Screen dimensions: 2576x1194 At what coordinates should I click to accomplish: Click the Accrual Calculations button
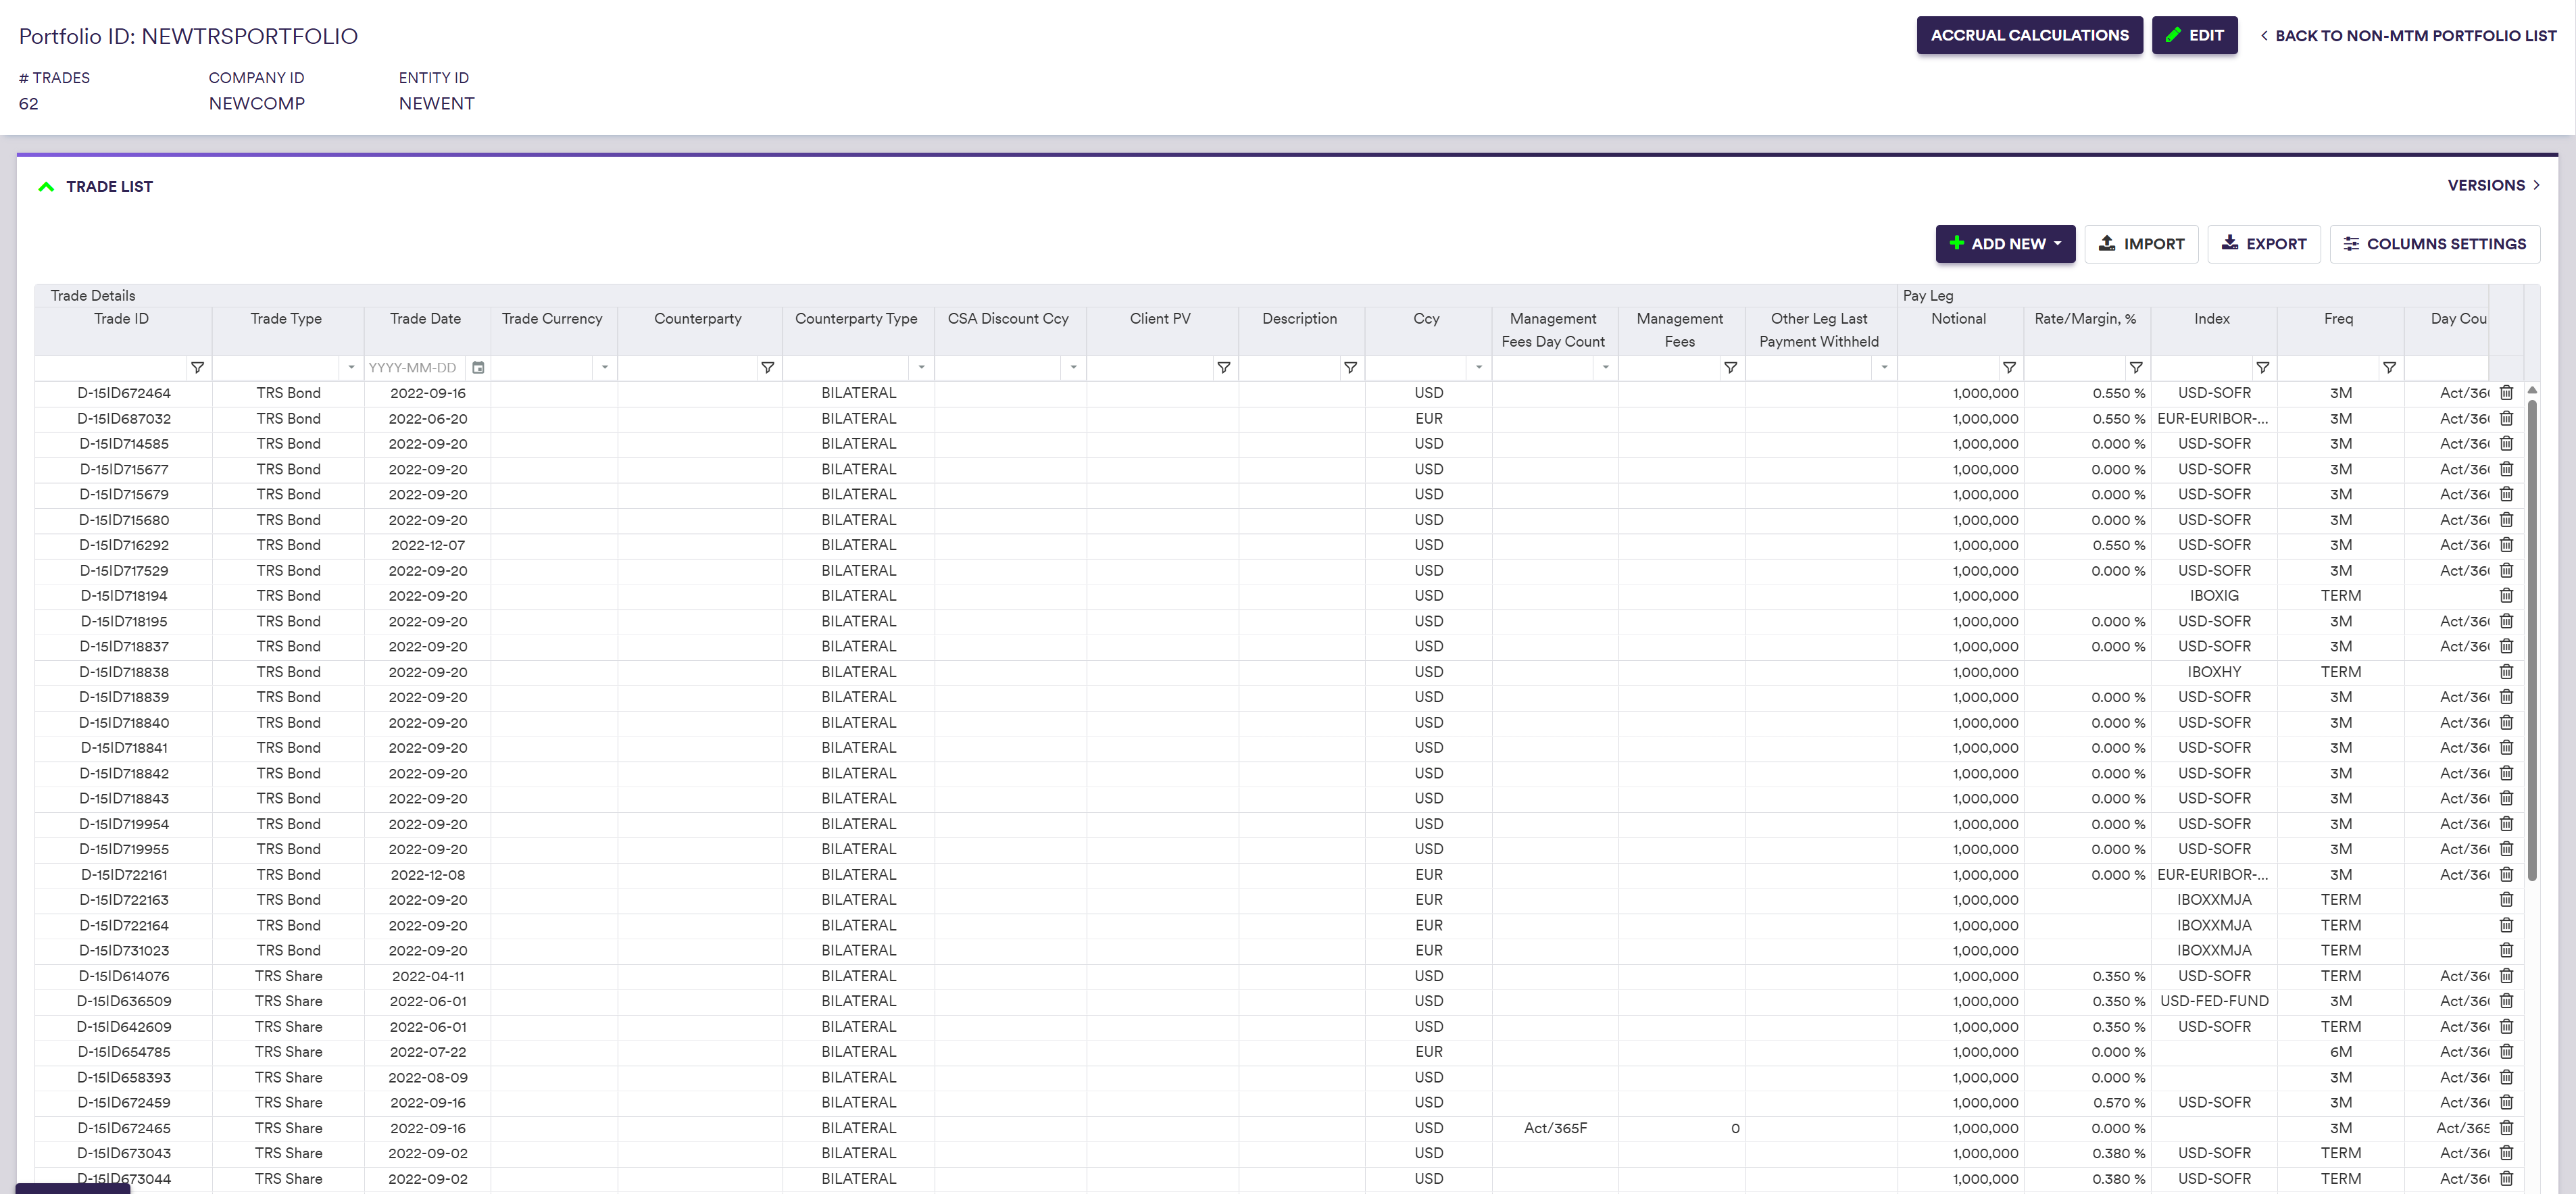2029,36
